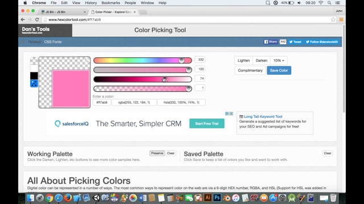Click the hue value field showing 332
The image size is (364, 204).
200,59
